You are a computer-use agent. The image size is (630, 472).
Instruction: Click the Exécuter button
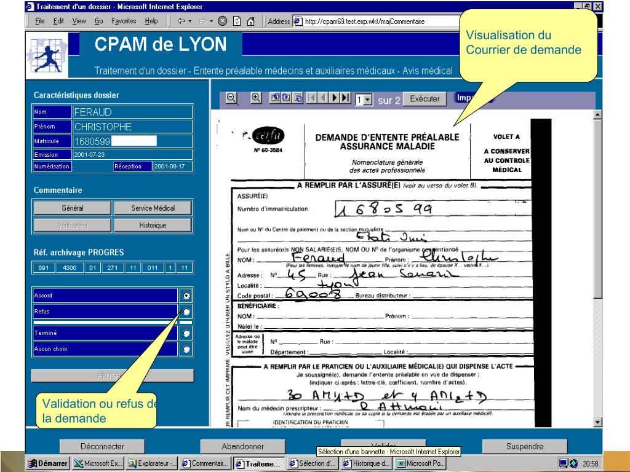425,99
